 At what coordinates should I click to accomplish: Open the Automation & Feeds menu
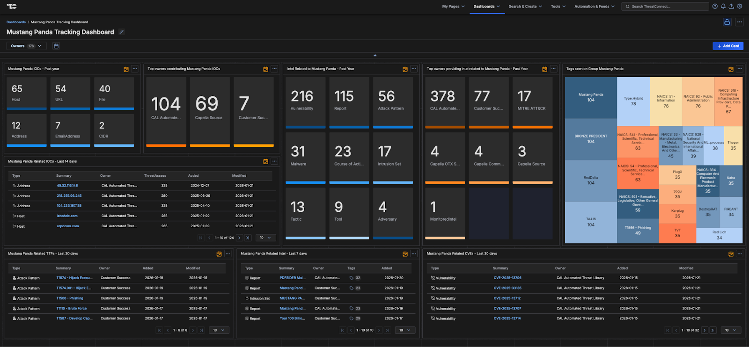[x=594, y=7]
